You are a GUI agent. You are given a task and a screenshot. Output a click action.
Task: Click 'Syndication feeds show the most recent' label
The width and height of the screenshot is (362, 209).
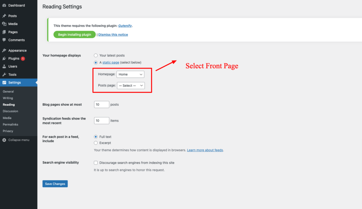coord(64,121)
